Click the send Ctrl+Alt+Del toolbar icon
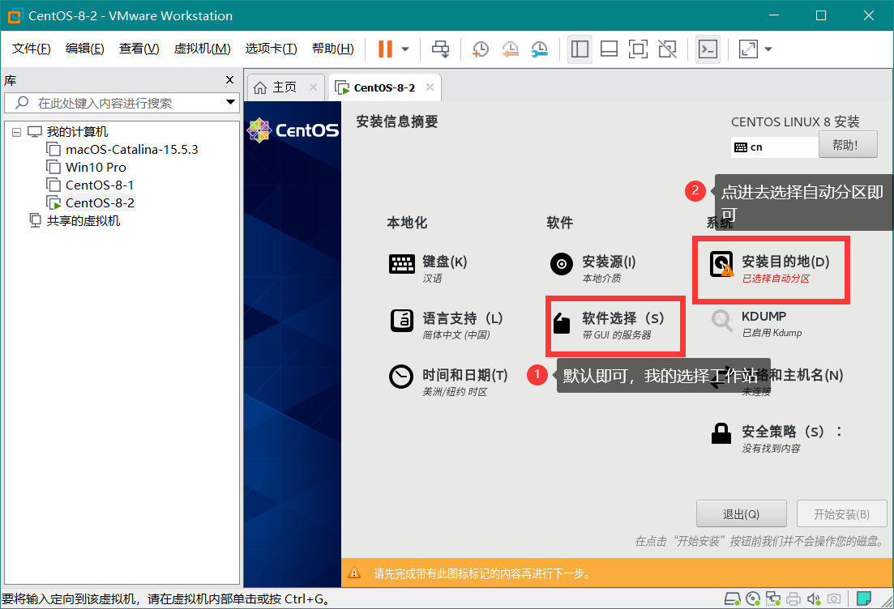 [x=440, y=49]
